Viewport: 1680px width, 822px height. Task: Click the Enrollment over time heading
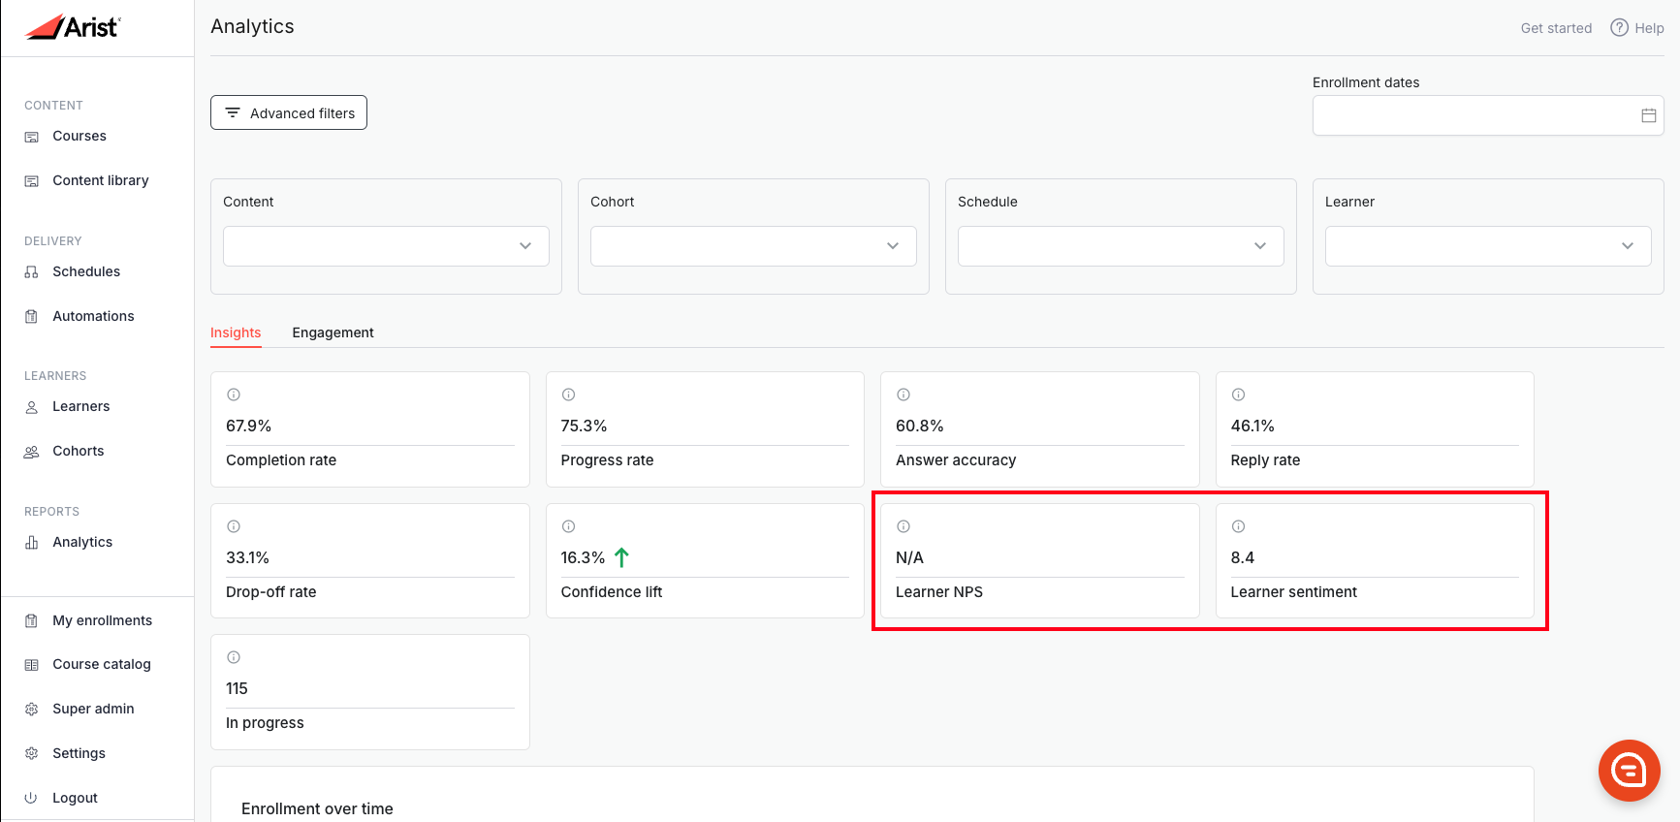317,808
